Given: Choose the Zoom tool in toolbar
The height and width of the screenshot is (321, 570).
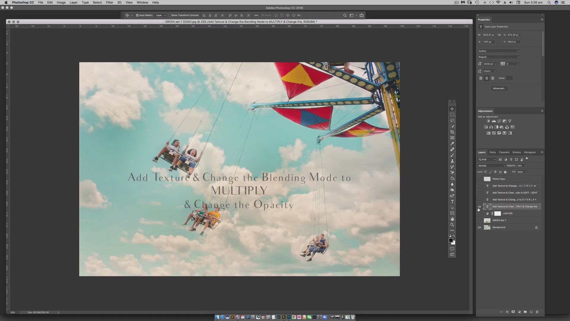Looking at the screenshot, I should pos(452,225).
